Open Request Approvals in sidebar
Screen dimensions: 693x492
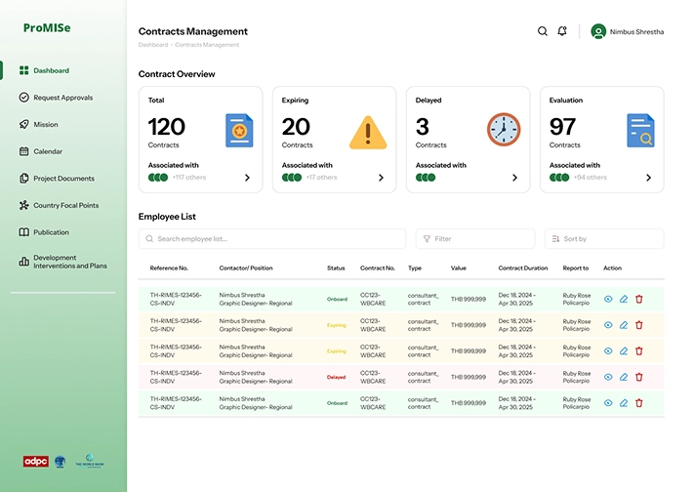(62, 98)
